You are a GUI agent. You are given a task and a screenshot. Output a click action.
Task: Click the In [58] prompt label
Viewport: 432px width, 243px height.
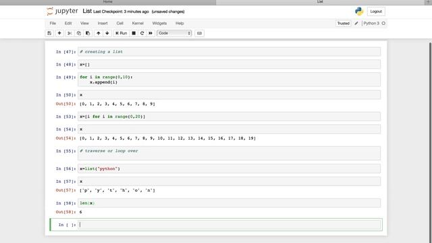[x=65, y=203]
